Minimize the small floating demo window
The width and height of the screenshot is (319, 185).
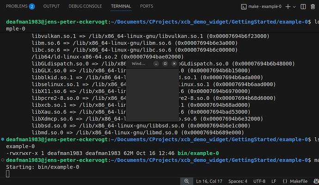click(156, 63)
